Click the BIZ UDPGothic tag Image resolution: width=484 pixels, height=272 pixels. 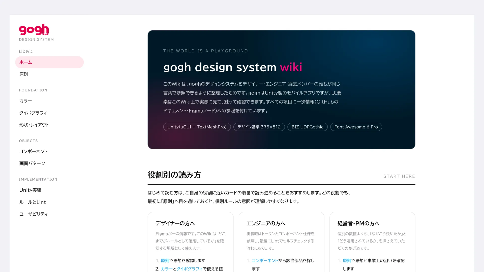307,127
